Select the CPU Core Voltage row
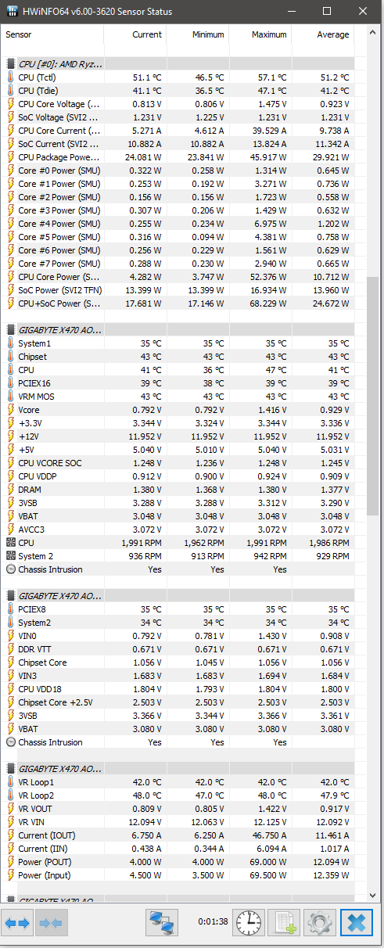384x948 pixels. pyautogui.click(x=178, y=104)
